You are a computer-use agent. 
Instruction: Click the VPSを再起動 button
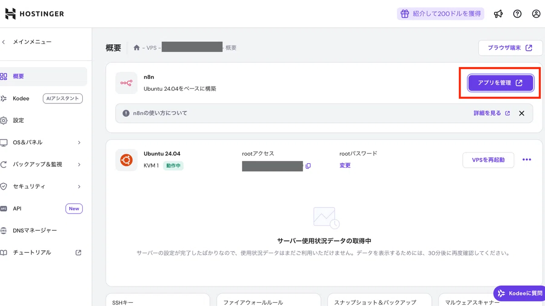tap(488, 160)
